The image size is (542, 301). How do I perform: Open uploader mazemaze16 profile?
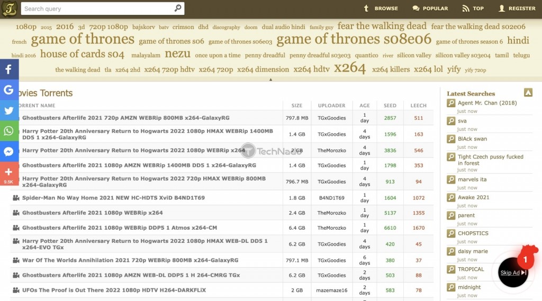[x=331, y=290]
